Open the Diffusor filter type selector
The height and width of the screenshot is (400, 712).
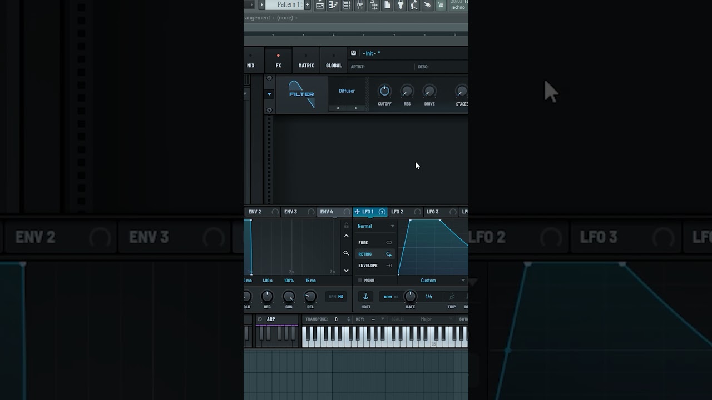347,91
